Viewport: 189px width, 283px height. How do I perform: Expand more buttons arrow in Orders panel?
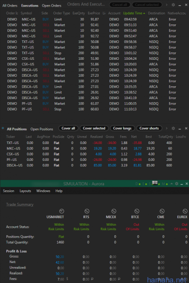167,5
